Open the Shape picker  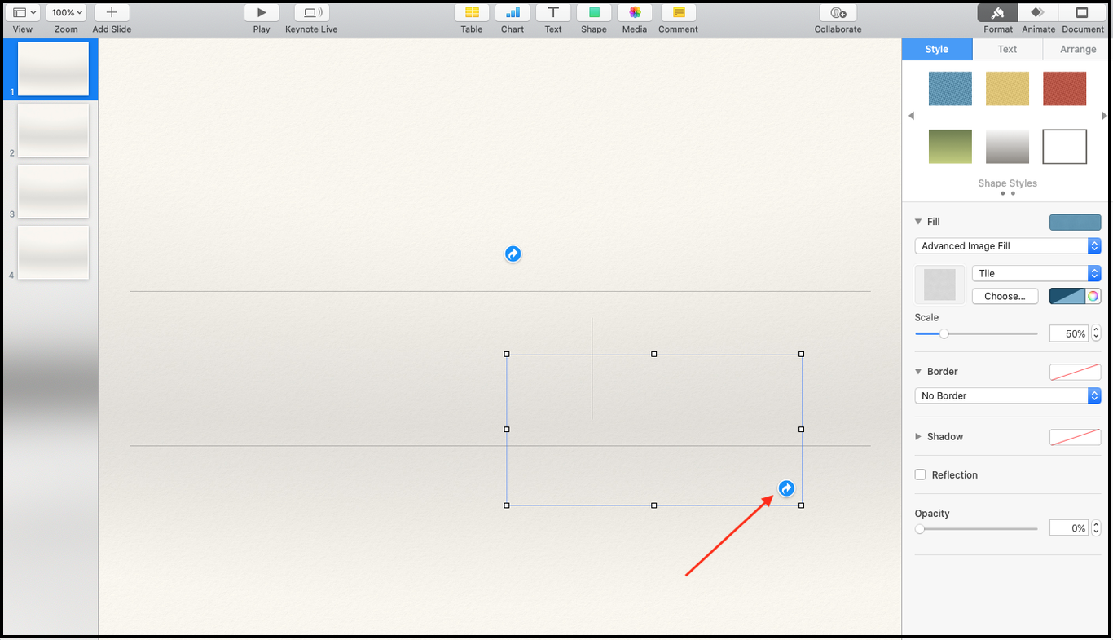594,13
